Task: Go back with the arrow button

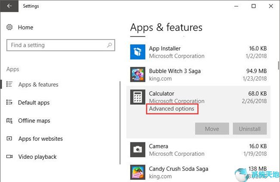Action: point(9,6)
